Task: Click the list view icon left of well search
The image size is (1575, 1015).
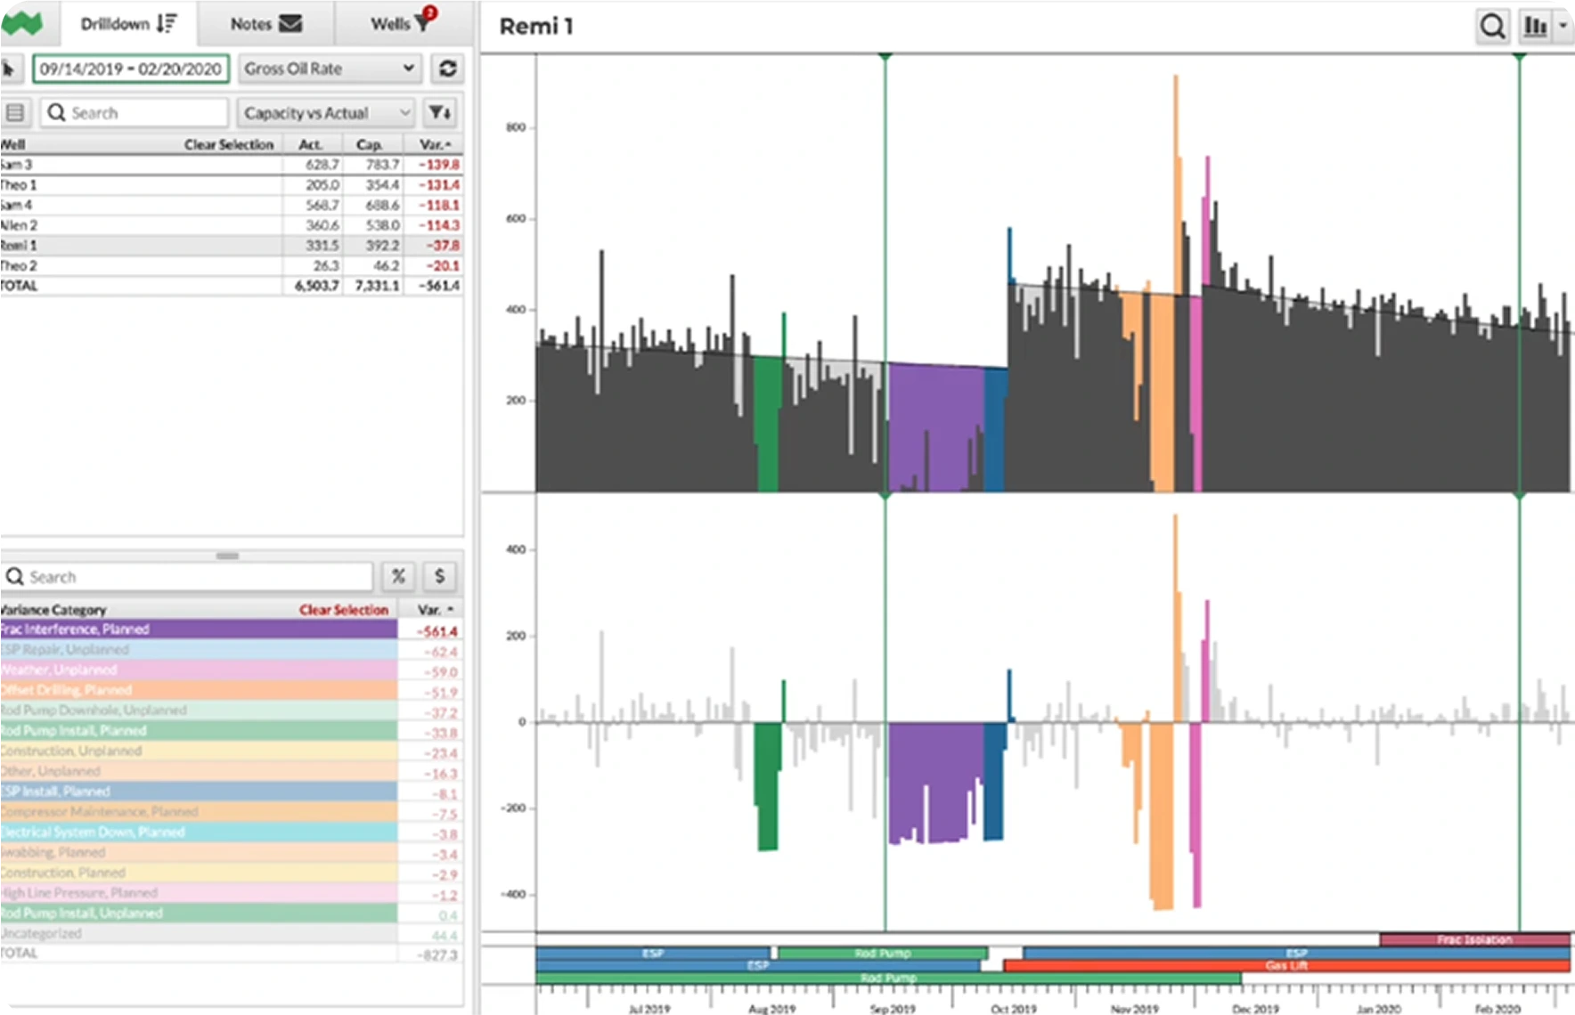Action: click(x=15, y=113)
